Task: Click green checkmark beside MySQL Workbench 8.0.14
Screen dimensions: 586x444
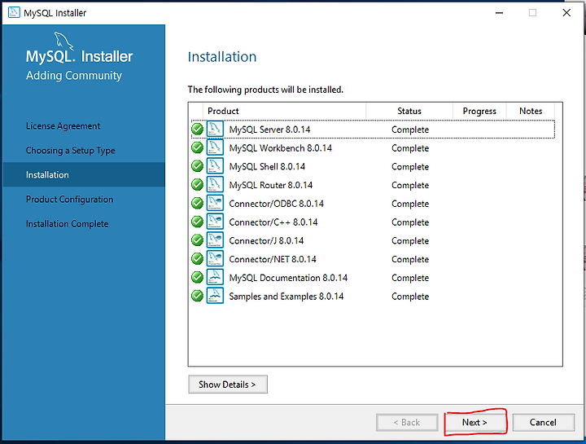Action: [197, 147]
